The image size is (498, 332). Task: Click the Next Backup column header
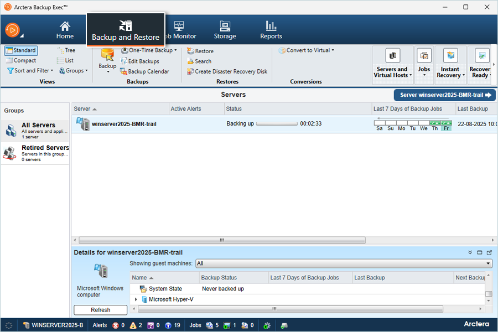tap(470, 278)
